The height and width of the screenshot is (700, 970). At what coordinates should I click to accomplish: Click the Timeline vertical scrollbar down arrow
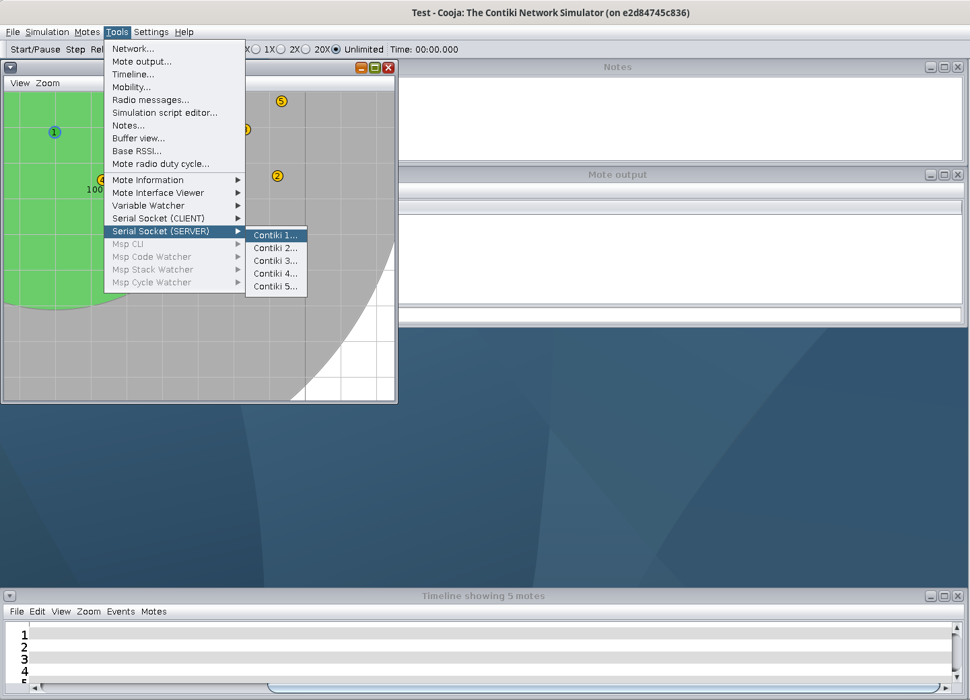click(957, 677)
